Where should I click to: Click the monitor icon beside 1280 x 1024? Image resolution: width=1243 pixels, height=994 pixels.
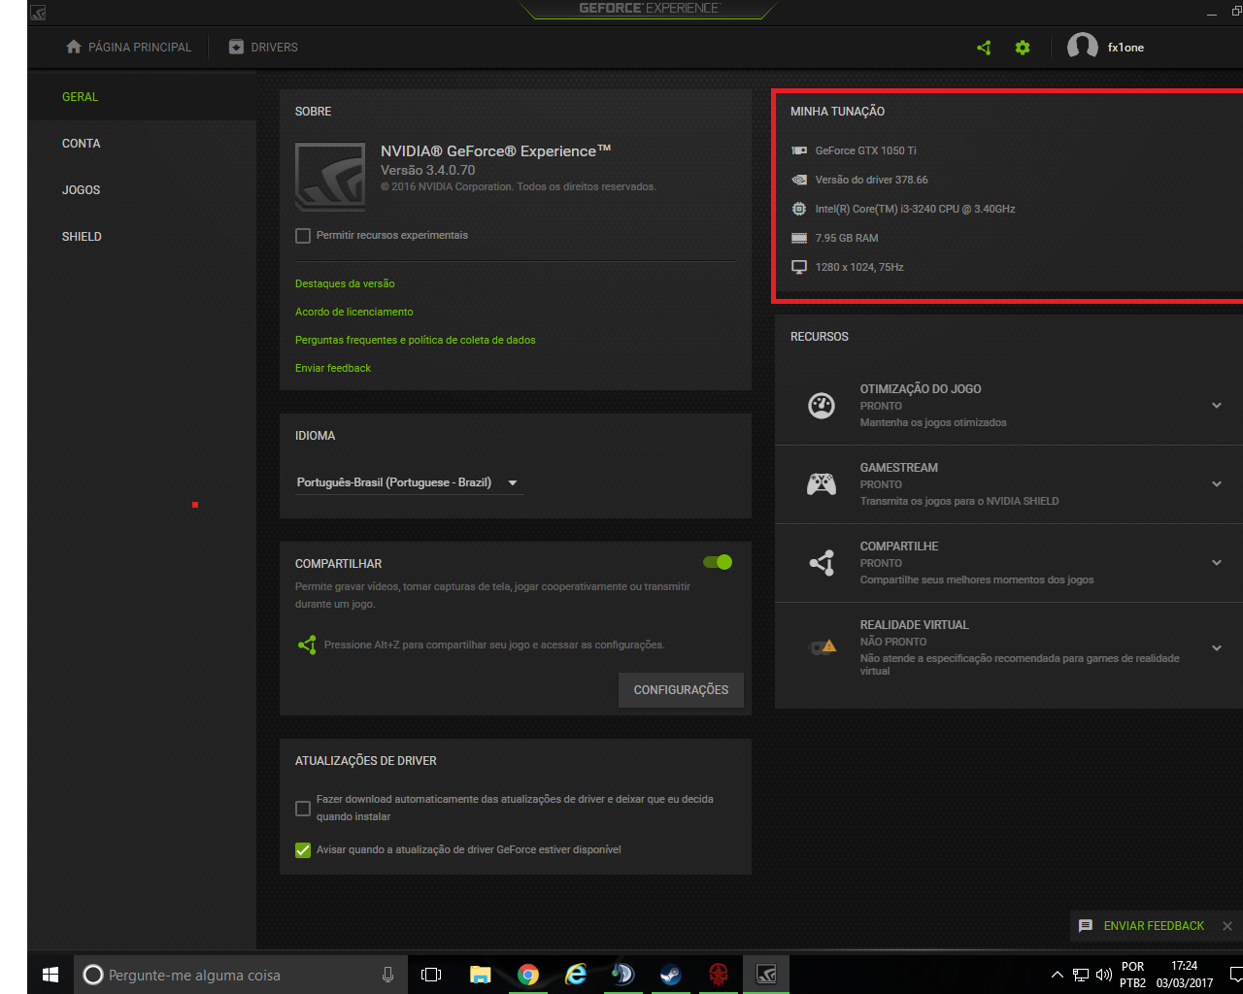tap(799, 267)
